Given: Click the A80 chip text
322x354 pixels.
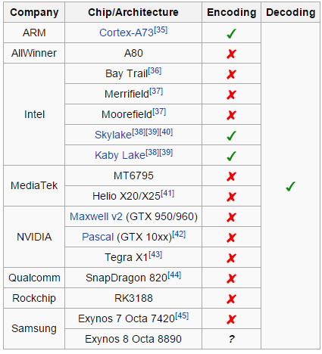Looking at the screenshot, I should [133, 53].
